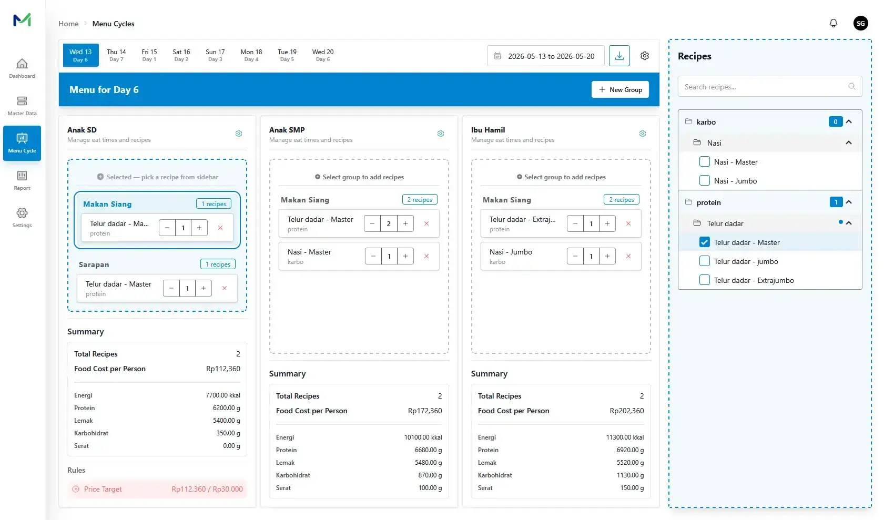Viewport: 884px width, 520px height.
Task: Download the menu cycle export
Action: tap(619, 56)
